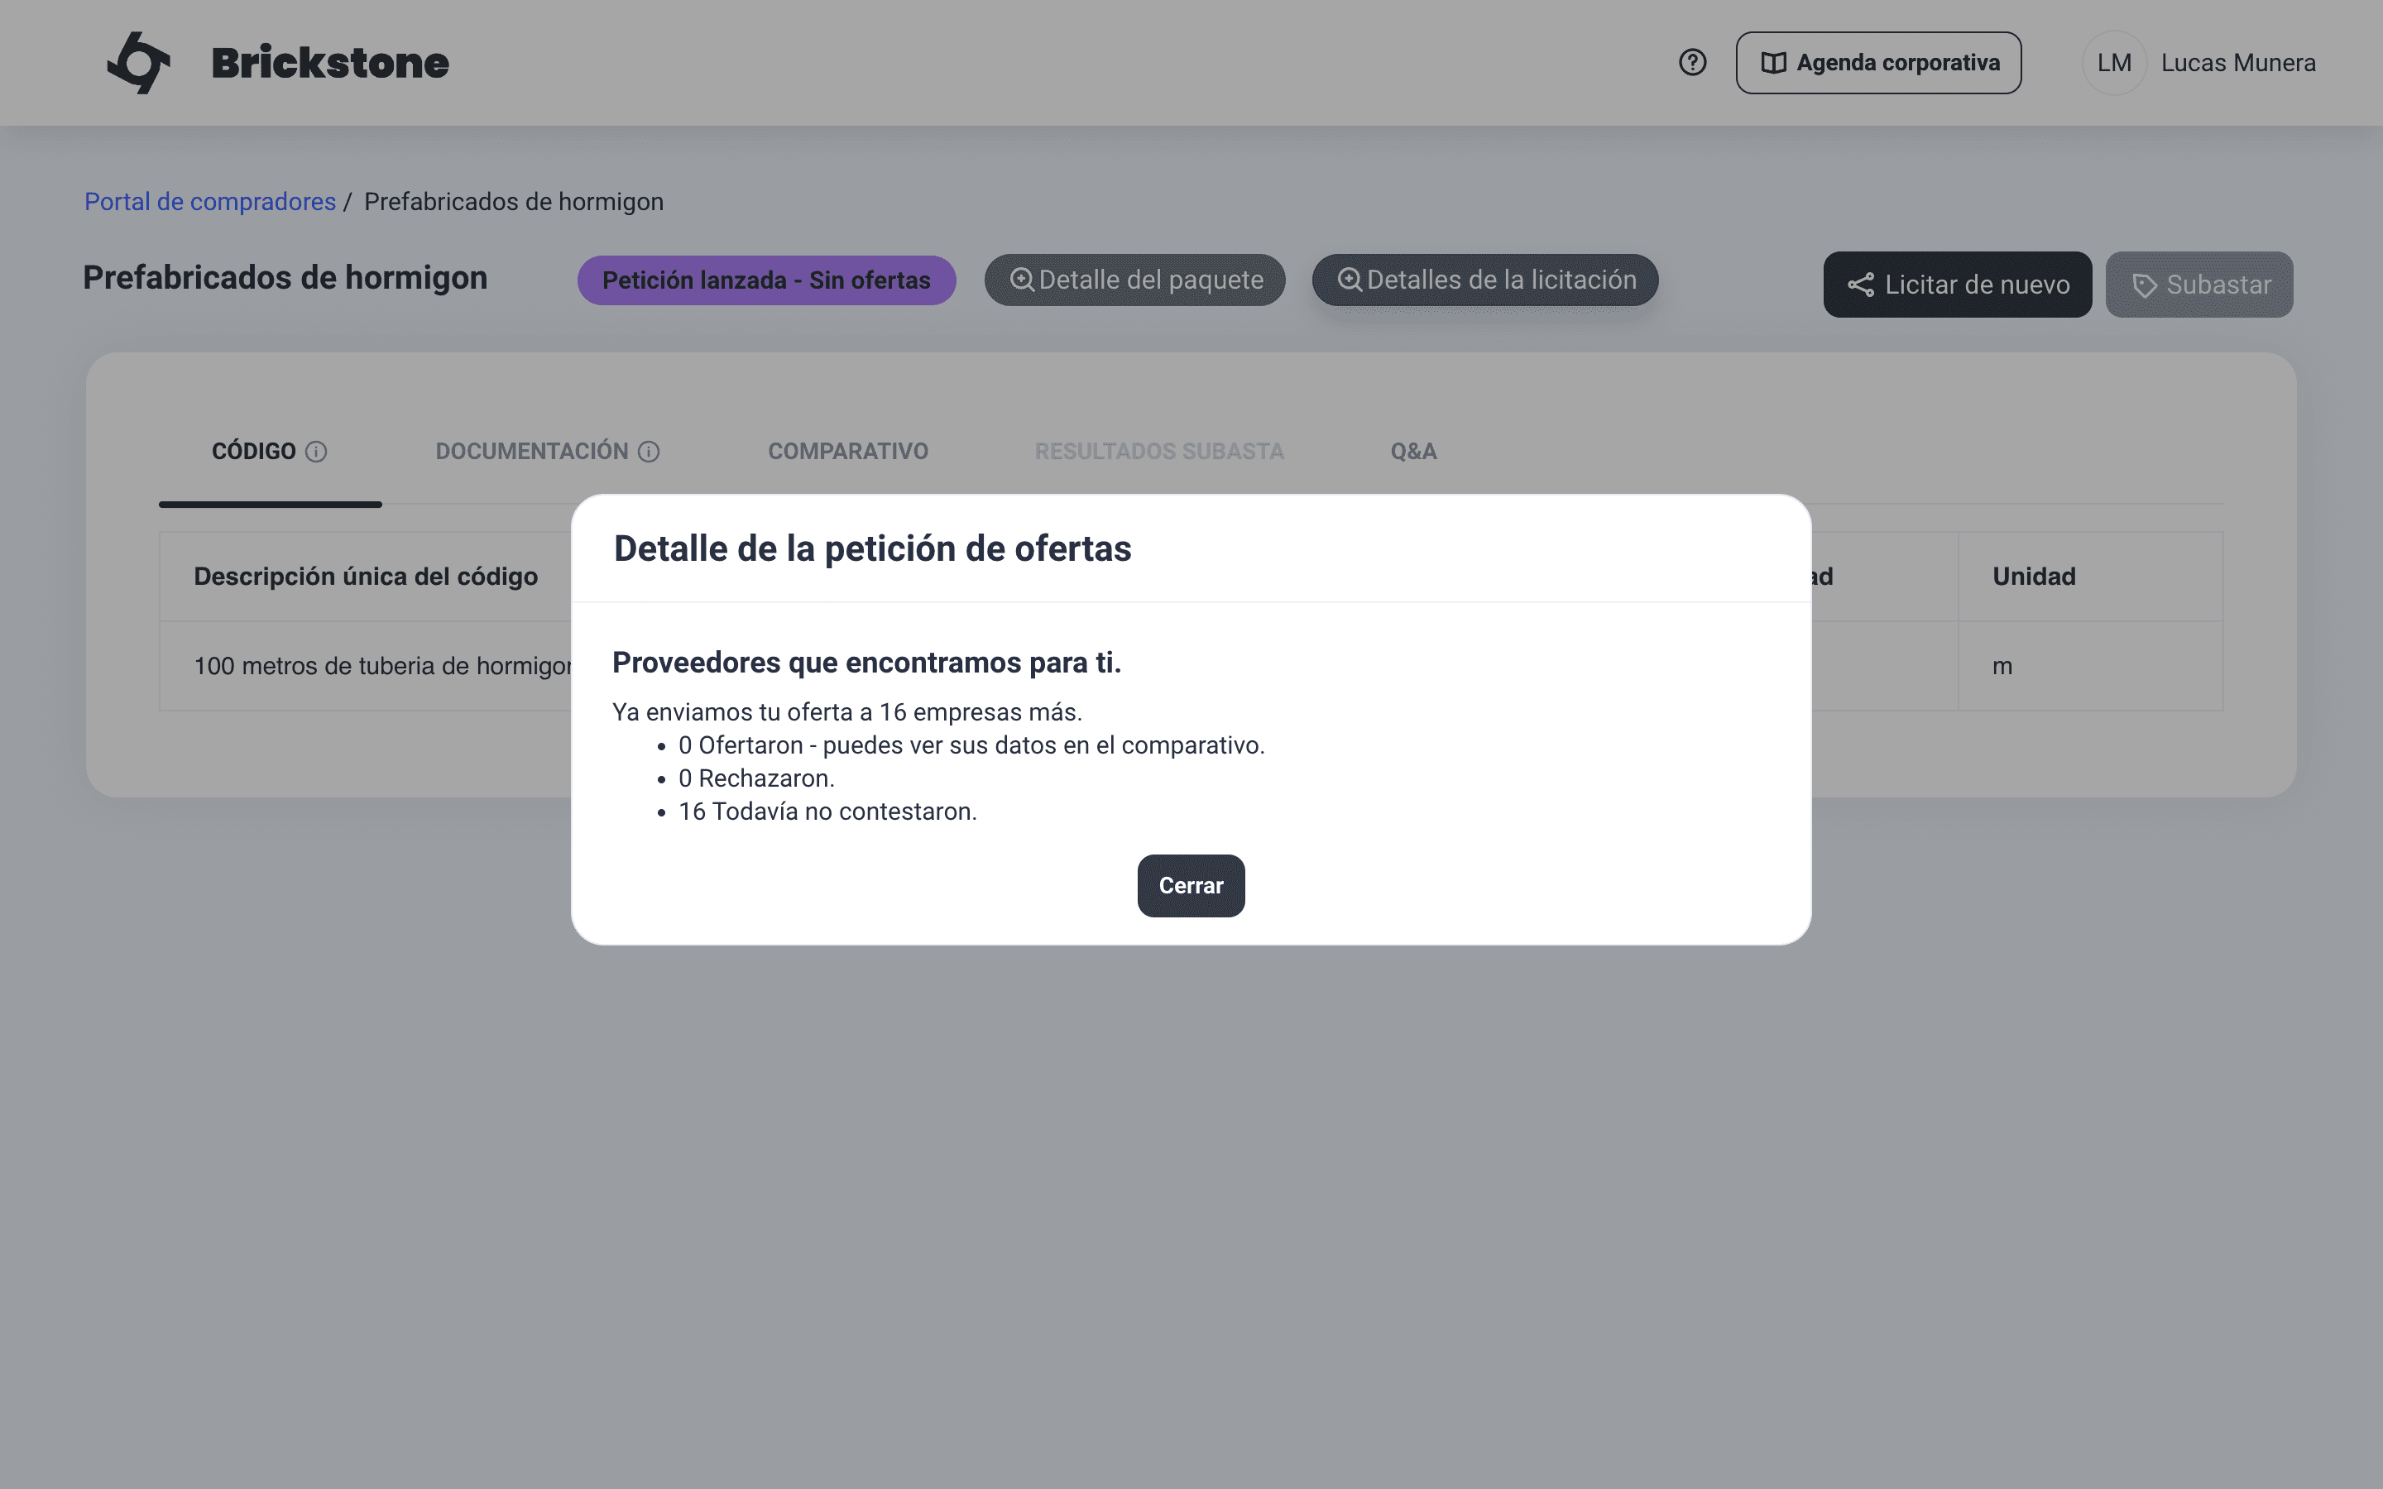The height and width of the screenshot is (1489, 2383).
Task: Click the Unidad column header
Action: 2034,577
